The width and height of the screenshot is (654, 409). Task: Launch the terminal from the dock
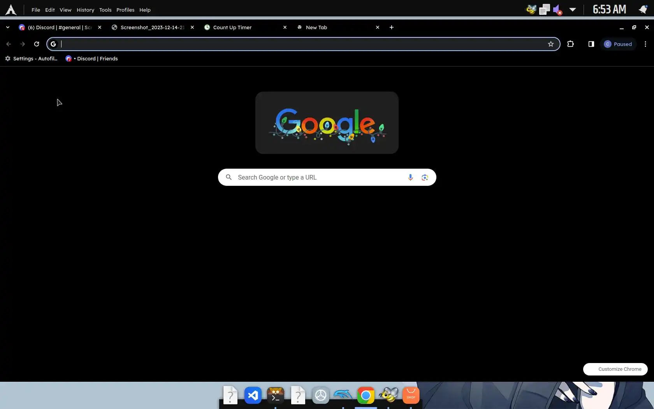click(x=276, y=396)
